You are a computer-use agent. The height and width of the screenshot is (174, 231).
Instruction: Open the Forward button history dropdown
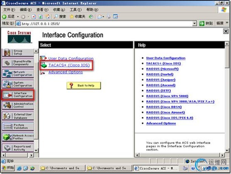[x=28, y=17]
